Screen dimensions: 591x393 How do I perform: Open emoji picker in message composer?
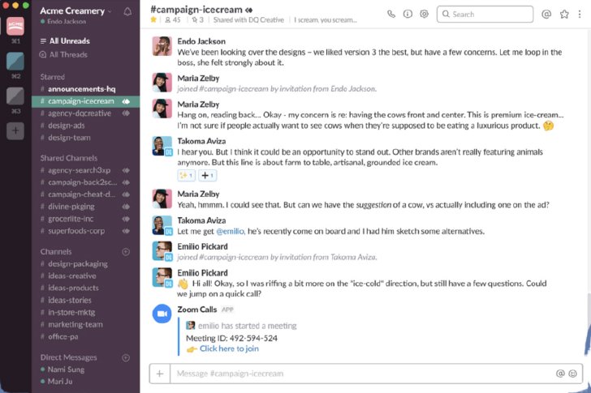point(572,374)
